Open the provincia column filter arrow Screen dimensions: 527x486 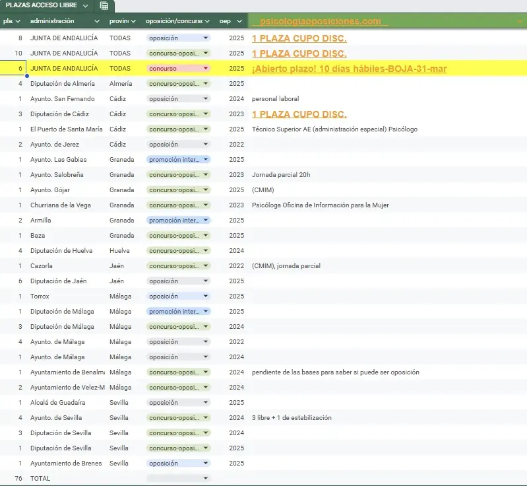134,22
